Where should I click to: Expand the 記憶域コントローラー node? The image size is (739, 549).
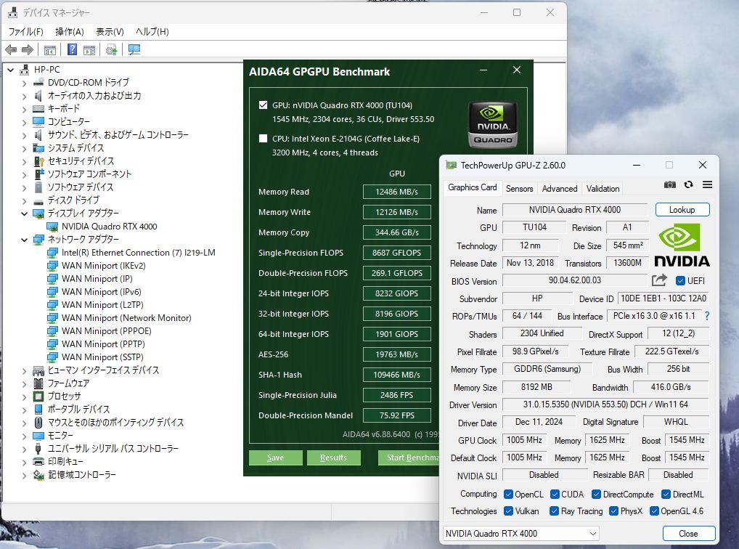24,476
